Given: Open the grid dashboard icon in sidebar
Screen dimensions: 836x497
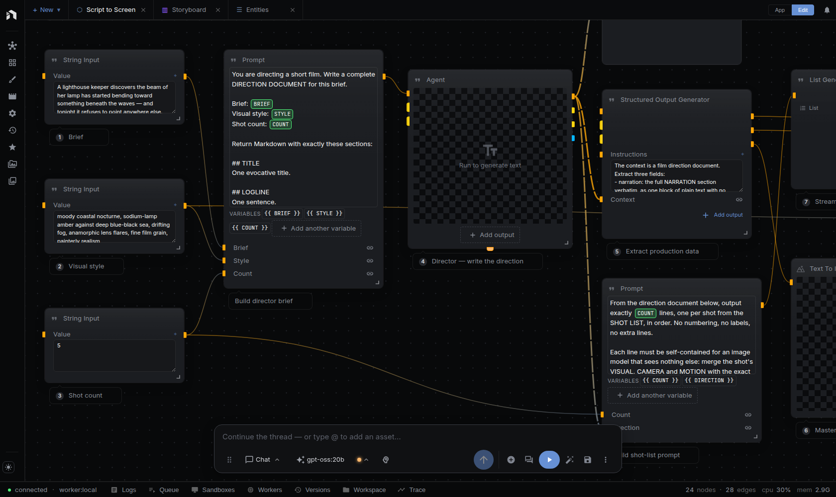Looking at the screenshot, I should 12,63.
